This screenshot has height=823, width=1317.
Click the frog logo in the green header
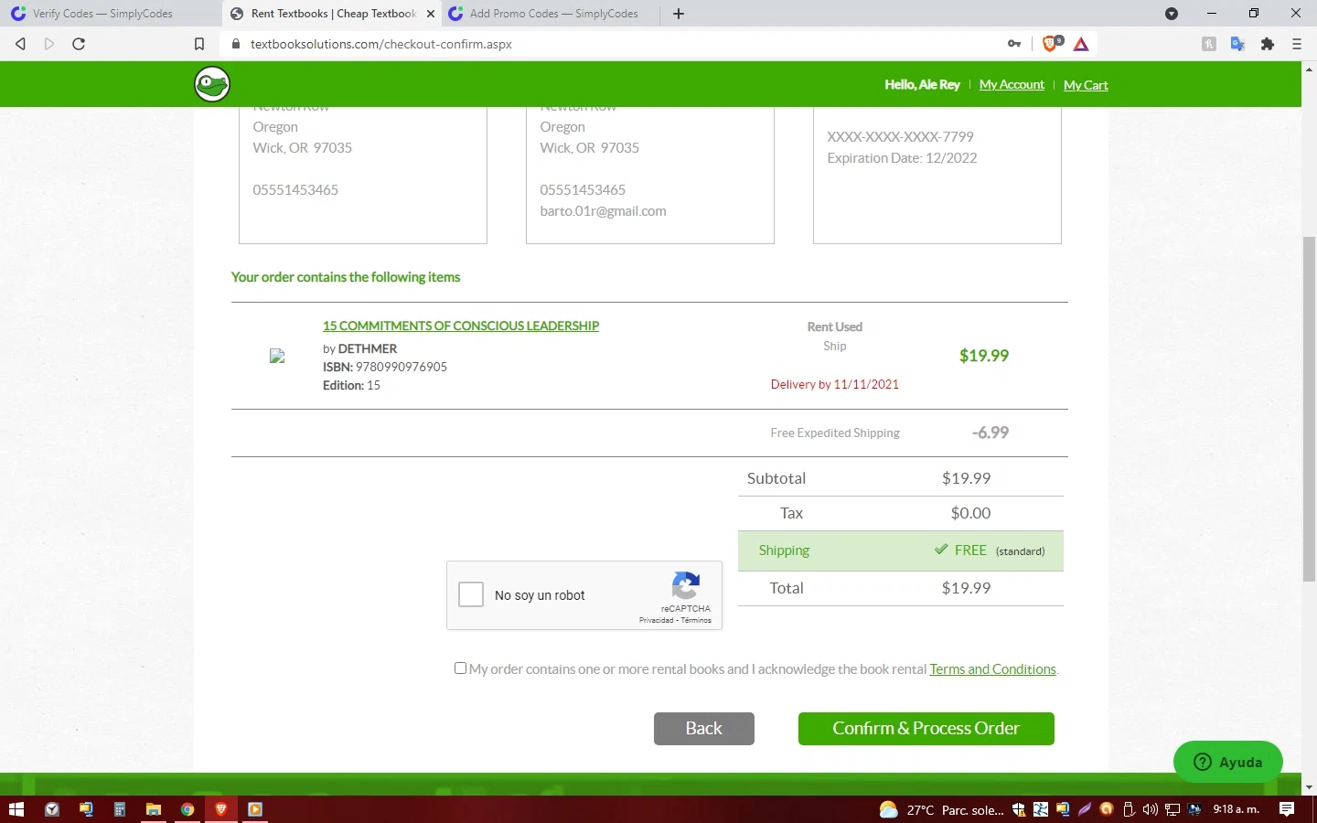tap(212, 84)
